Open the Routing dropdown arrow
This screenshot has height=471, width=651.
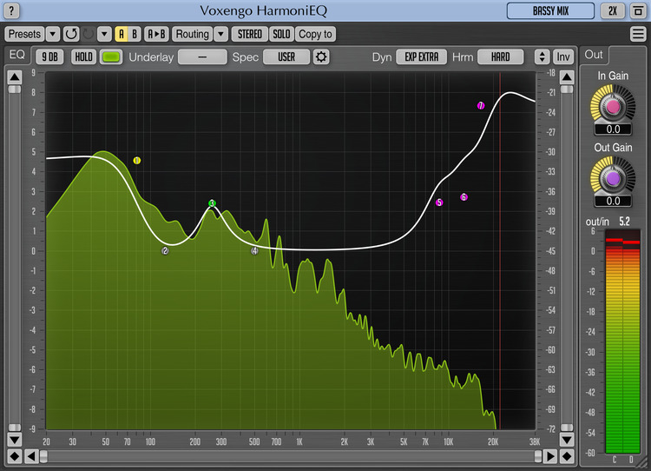[x=220, y=34]
